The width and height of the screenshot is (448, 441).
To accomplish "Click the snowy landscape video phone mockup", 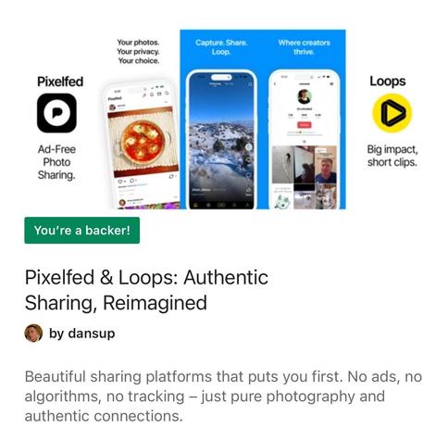I will point(221,140).
